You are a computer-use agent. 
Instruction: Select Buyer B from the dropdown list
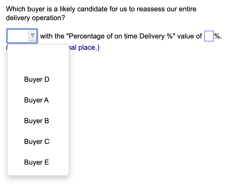pyautogui.click(x=36, y=121)
